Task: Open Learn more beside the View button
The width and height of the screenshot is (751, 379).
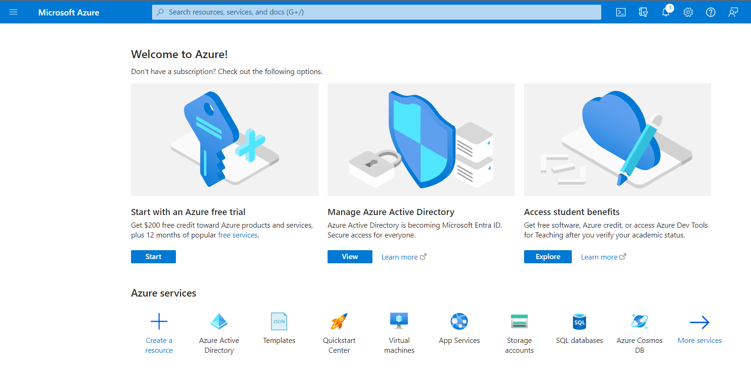Action: pyautogui.click(x=404, y=257)
